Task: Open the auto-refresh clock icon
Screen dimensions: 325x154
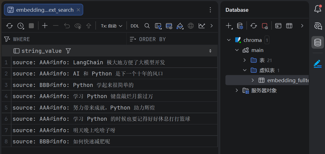Action: click(20, 26)
